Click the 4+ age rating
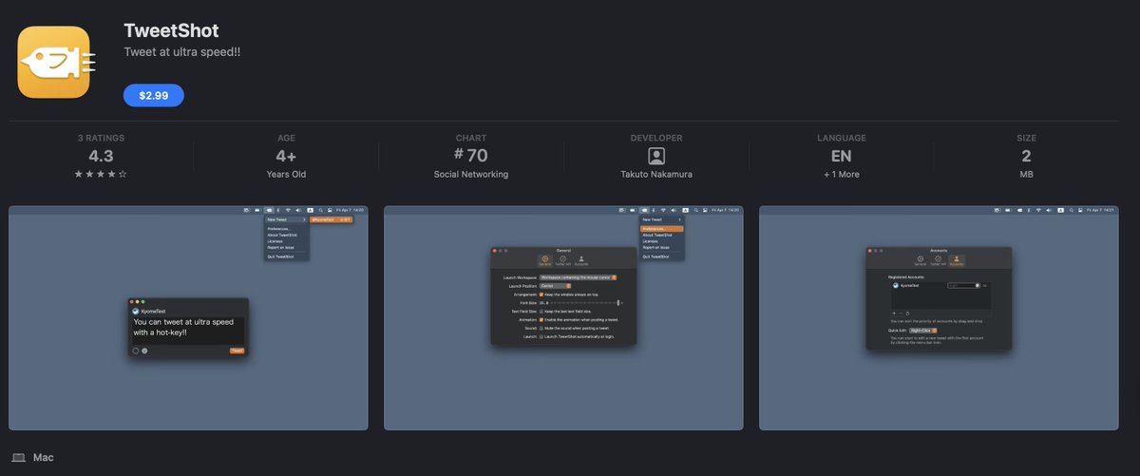 click(x=286, y=156)
